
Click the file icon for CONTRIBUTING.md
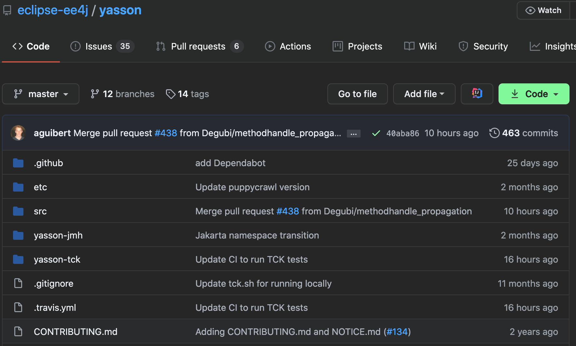pos(18,332)
